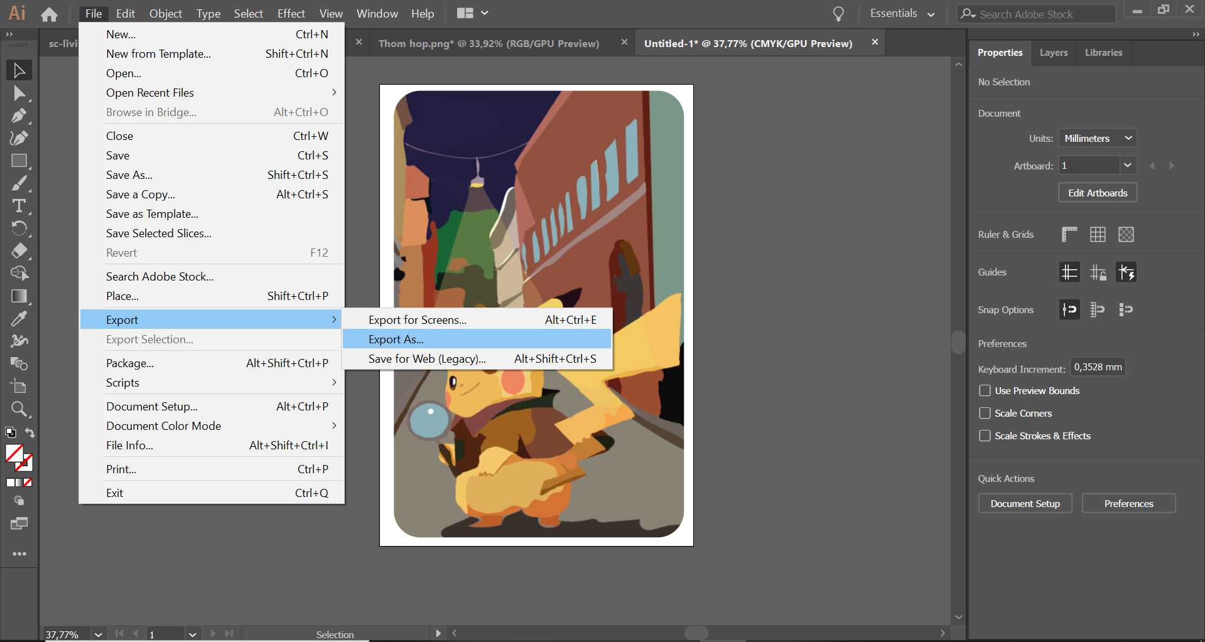The width and height of the screenshot is (1205, 642).
Task: Expand the collapsed panels double-arrow at top right
Action: (1196, 35)
